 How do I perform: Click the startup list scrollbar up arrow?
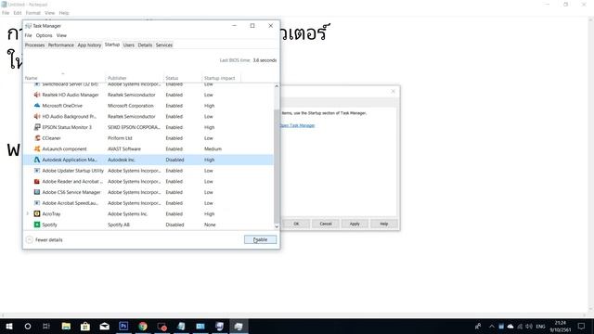277,86
